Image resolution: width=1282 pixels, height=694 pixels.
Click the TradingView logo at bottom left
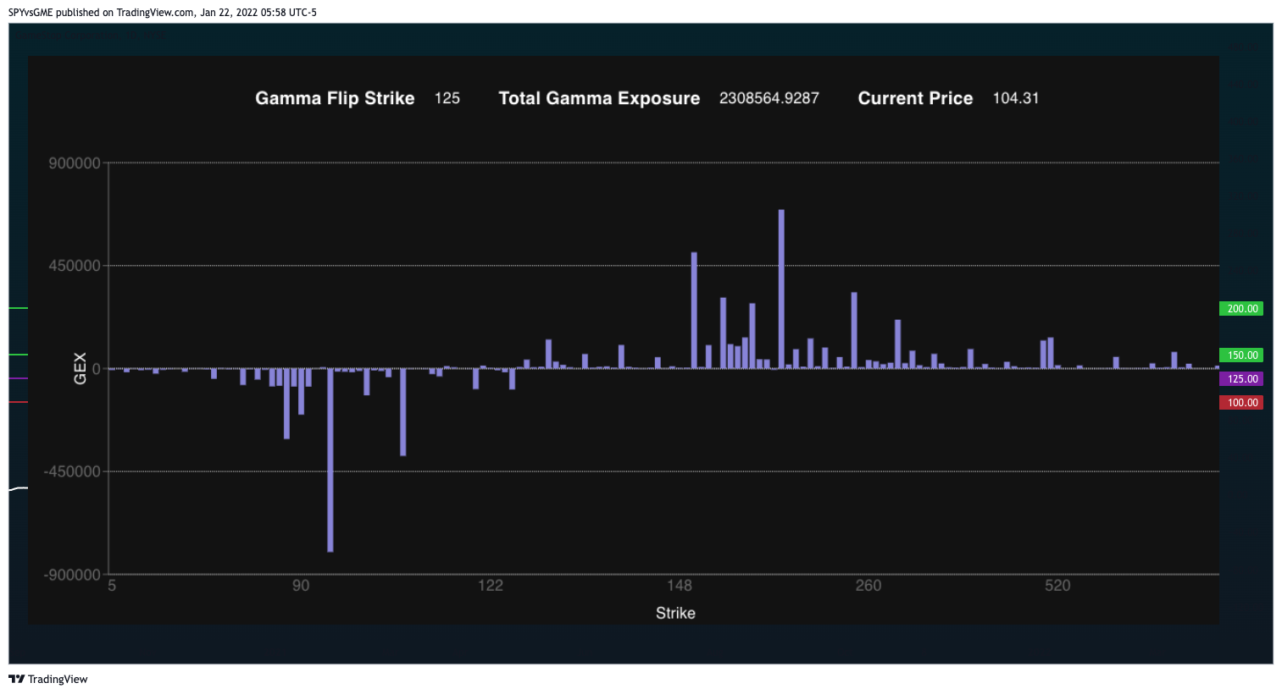48,679
